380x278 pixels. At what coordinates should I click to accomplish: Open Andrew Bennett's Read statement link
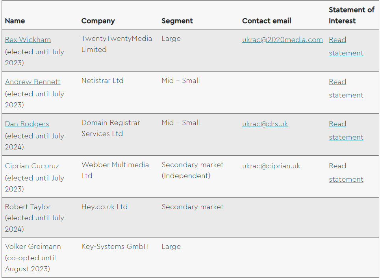pos(345,88)
